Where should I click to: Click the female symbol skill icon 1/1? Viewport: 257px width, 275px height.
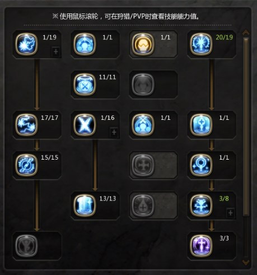click(x=201, y=165)
